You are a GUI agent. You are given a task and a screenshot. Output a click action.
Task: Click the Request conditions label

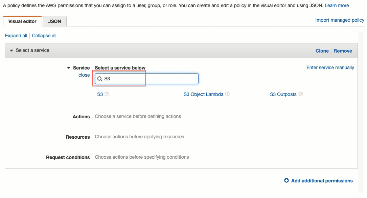tap(68, 157)
